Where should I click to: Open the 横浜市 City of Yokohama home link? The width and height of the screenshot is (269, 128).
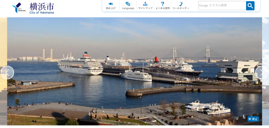(42, 8)
